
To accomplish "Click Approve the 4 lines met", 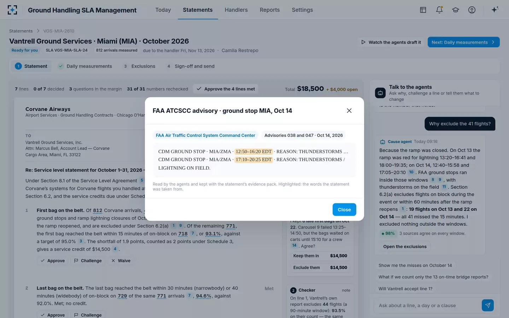I will tap(226, 89).
